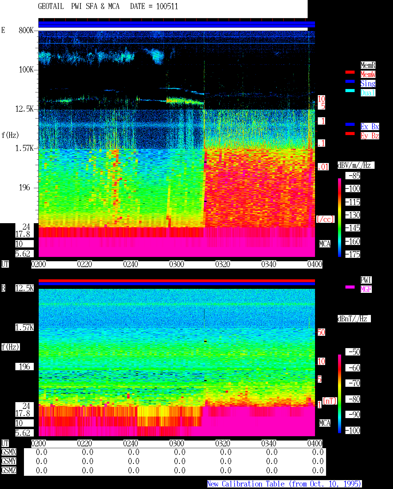Image resolution: width=393 pixels, height=489 pixels.
Task: Click the GEOTAIL PWI SFA & MCA title
Action: 79,6
